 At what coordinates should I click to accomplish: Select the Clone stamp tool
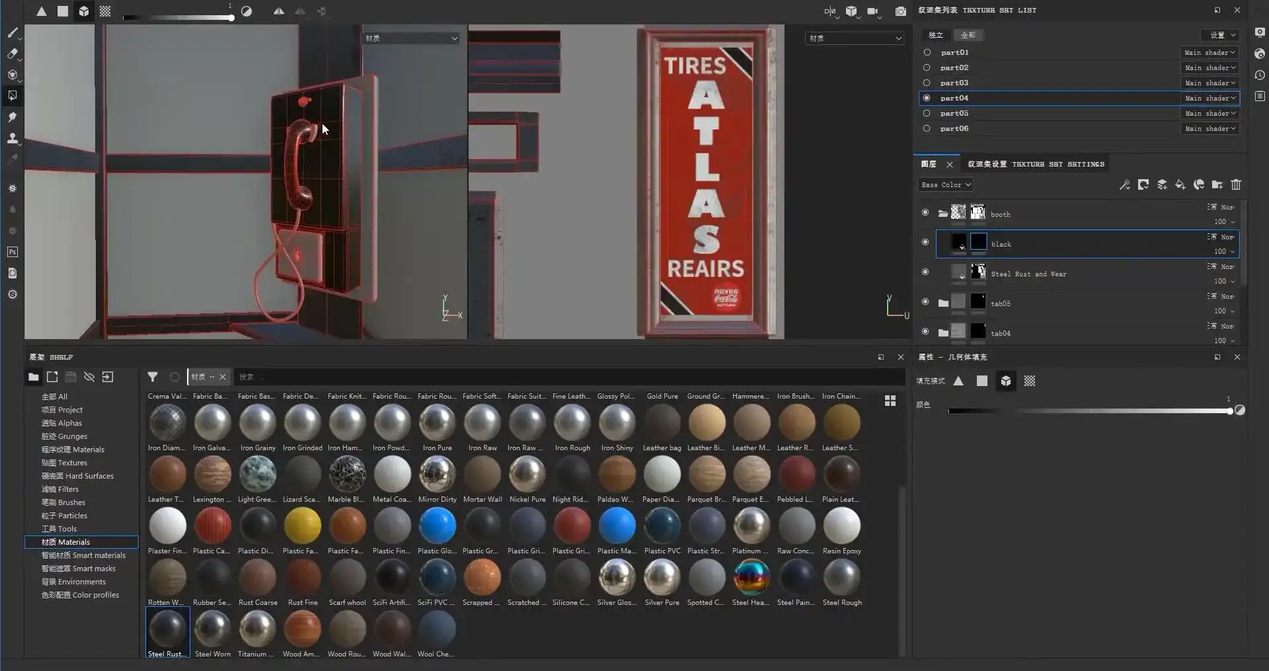[x=13, y=138]
